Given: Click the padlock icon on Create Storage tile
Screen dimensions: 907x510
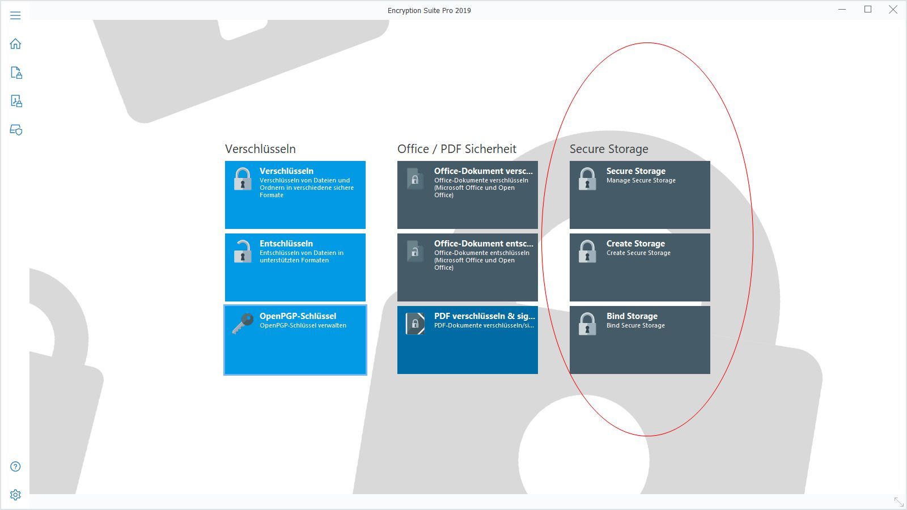Looking at the screenshot, I should click(x=587, y=251).
